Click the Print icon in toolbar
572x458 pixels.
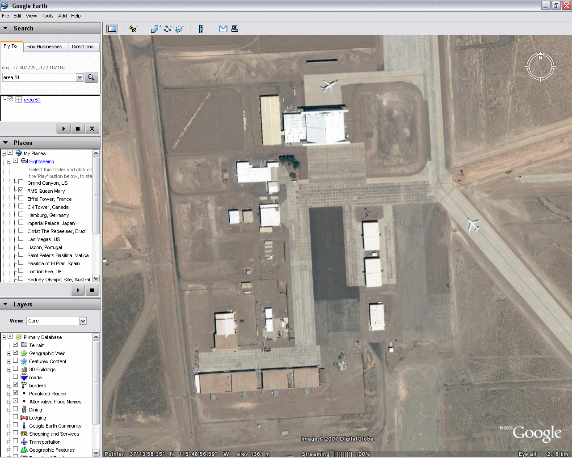[x=235, y=29]
